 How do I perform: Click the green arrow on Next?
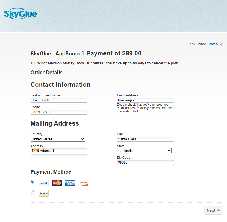coord(218,210)
